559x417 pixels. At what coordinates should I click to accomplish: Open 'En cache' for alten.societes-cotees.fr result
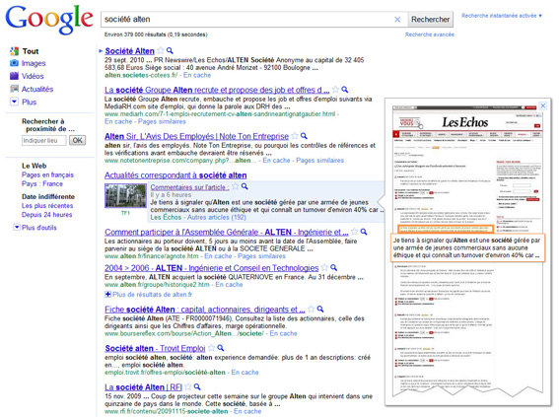click(x=197, y=75)
